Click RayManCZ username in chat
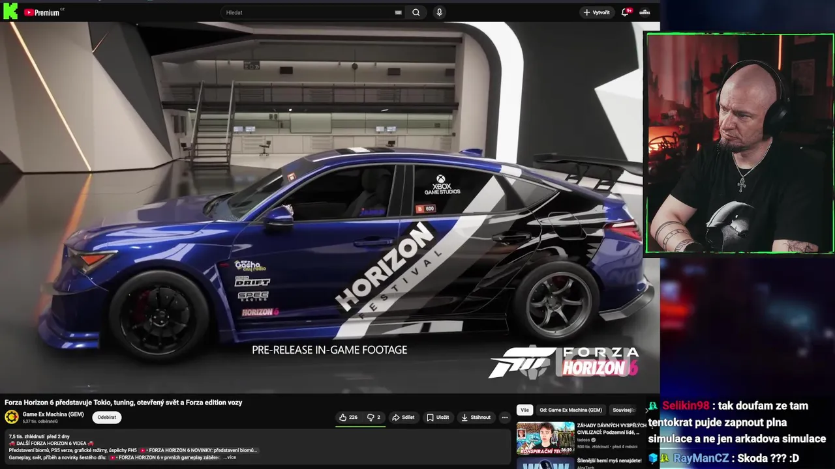Viewport: 835px width, 469px height. pyautogui.click(x=700, y=459)
